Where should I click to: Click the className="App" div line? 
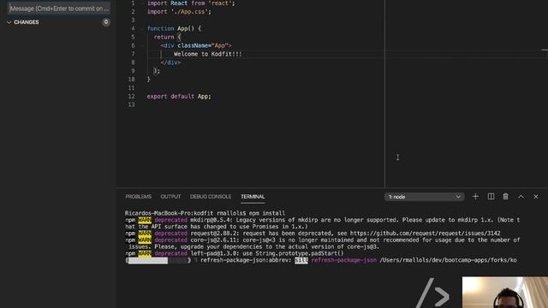click(x=196, y=45)
